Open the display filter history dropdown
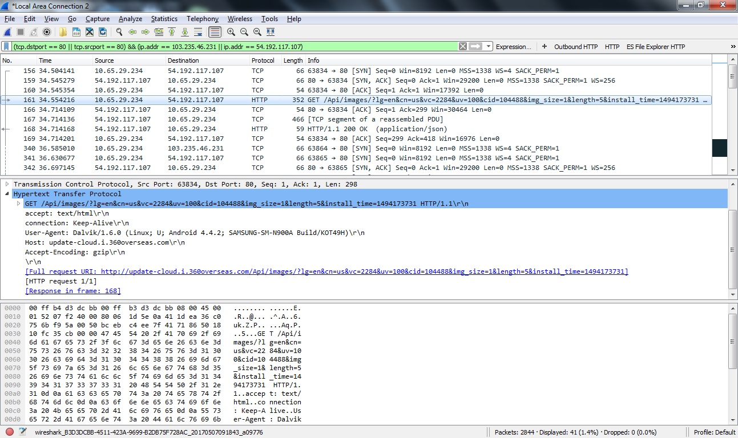The image size is (738, 438). click(x=489, y=47)
